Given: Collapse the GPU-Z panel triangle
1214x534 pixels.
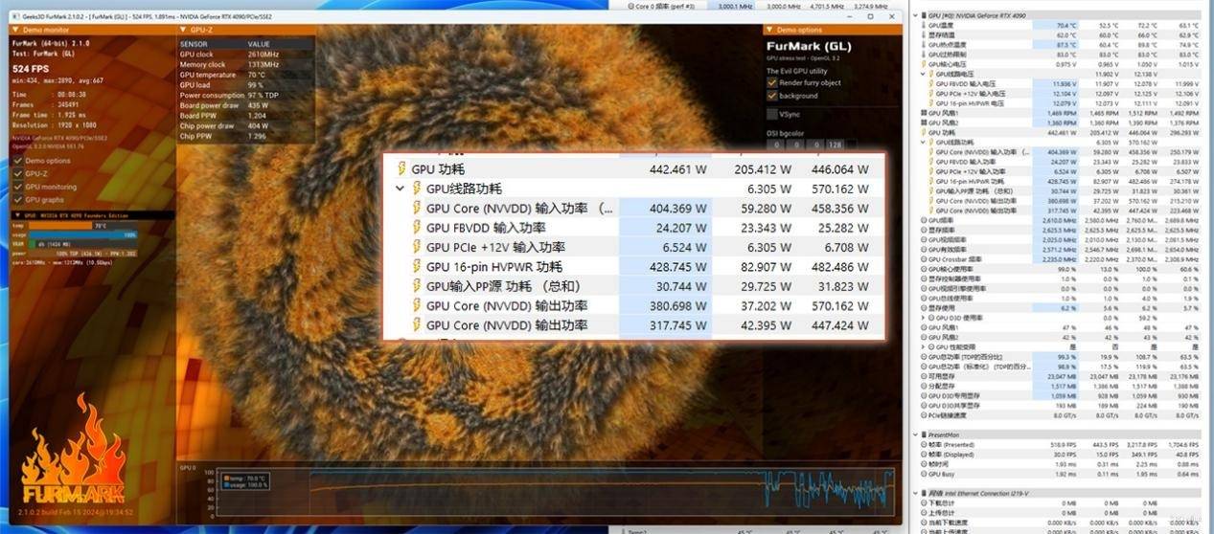Looking at the screenshot, I should 182,30.
